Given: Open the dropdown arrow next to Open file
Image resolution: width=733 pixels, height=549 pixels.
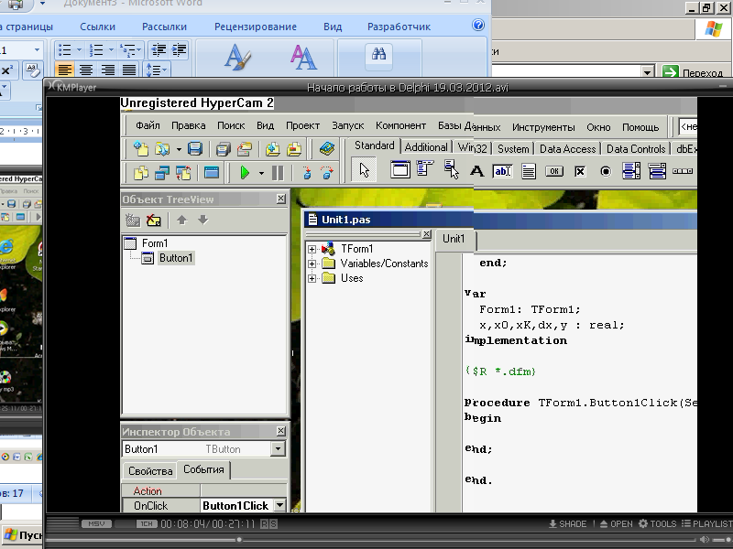Looking at the screenshot, I should click(x=179, y=149).
